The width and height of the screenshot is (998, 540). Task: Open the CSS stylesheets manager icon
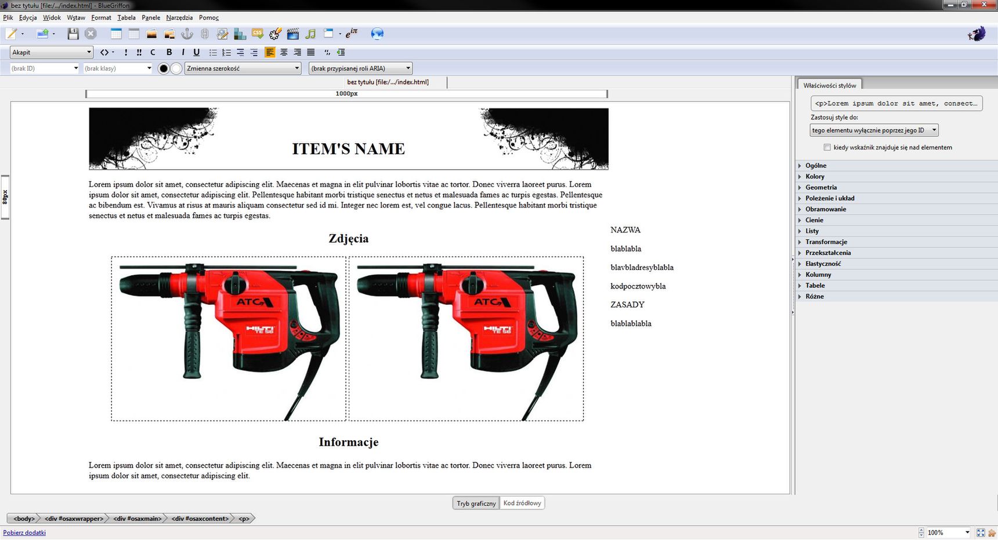point(258,34)
